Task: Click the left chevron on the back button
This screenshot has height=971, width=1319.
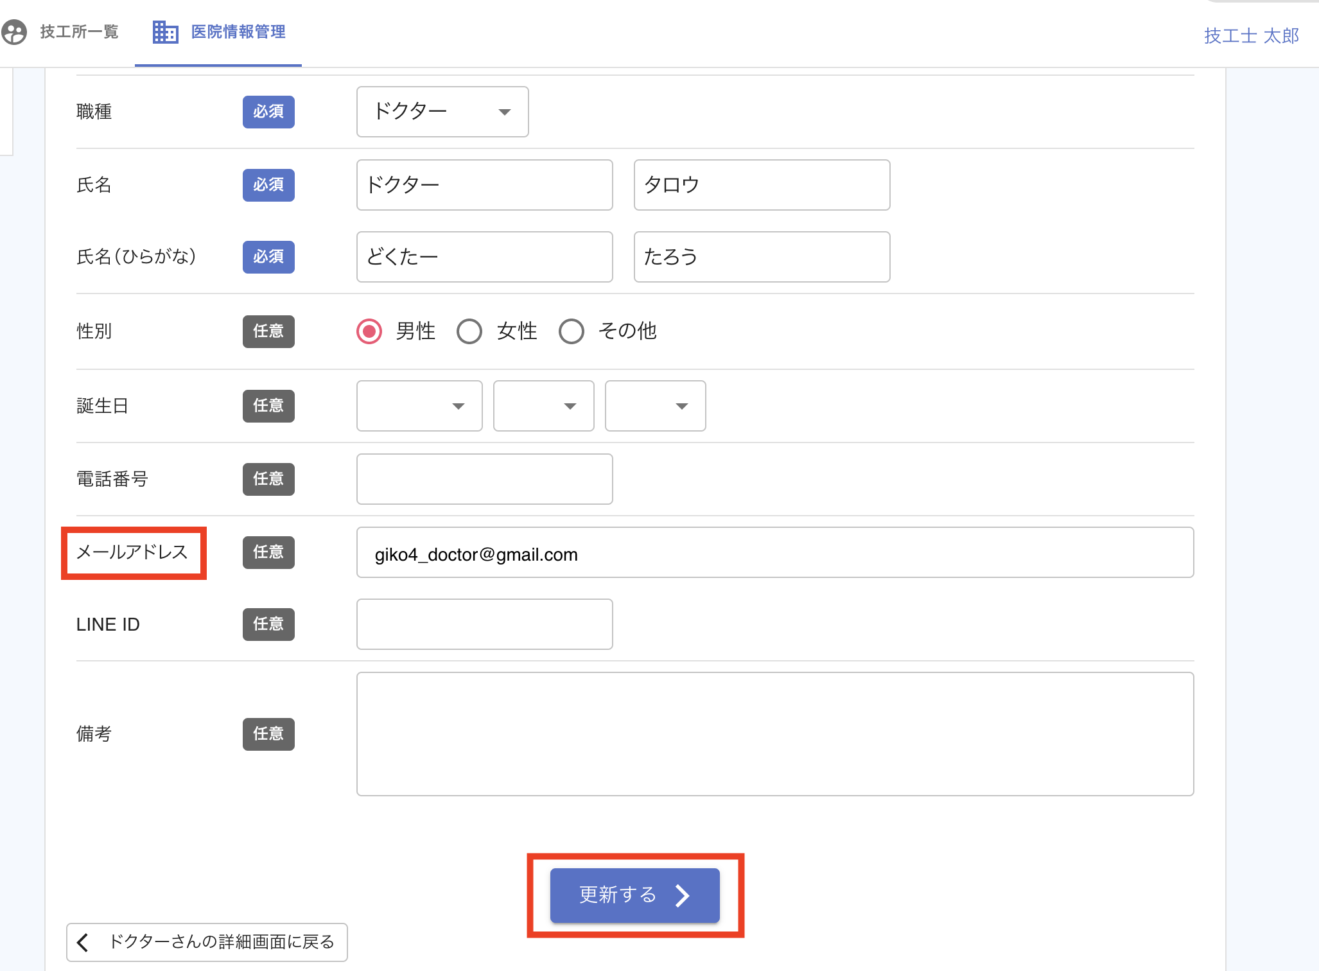Action: [x=83, y=942]
